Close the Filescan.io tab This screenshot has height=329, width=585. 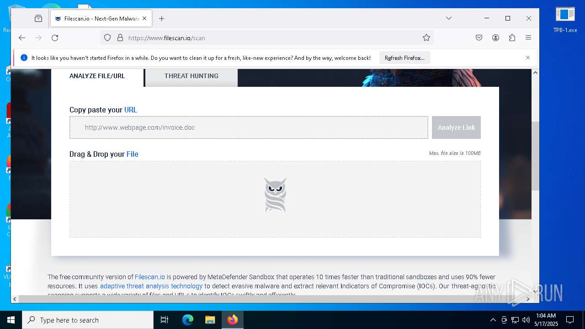[x=145, y=19]
